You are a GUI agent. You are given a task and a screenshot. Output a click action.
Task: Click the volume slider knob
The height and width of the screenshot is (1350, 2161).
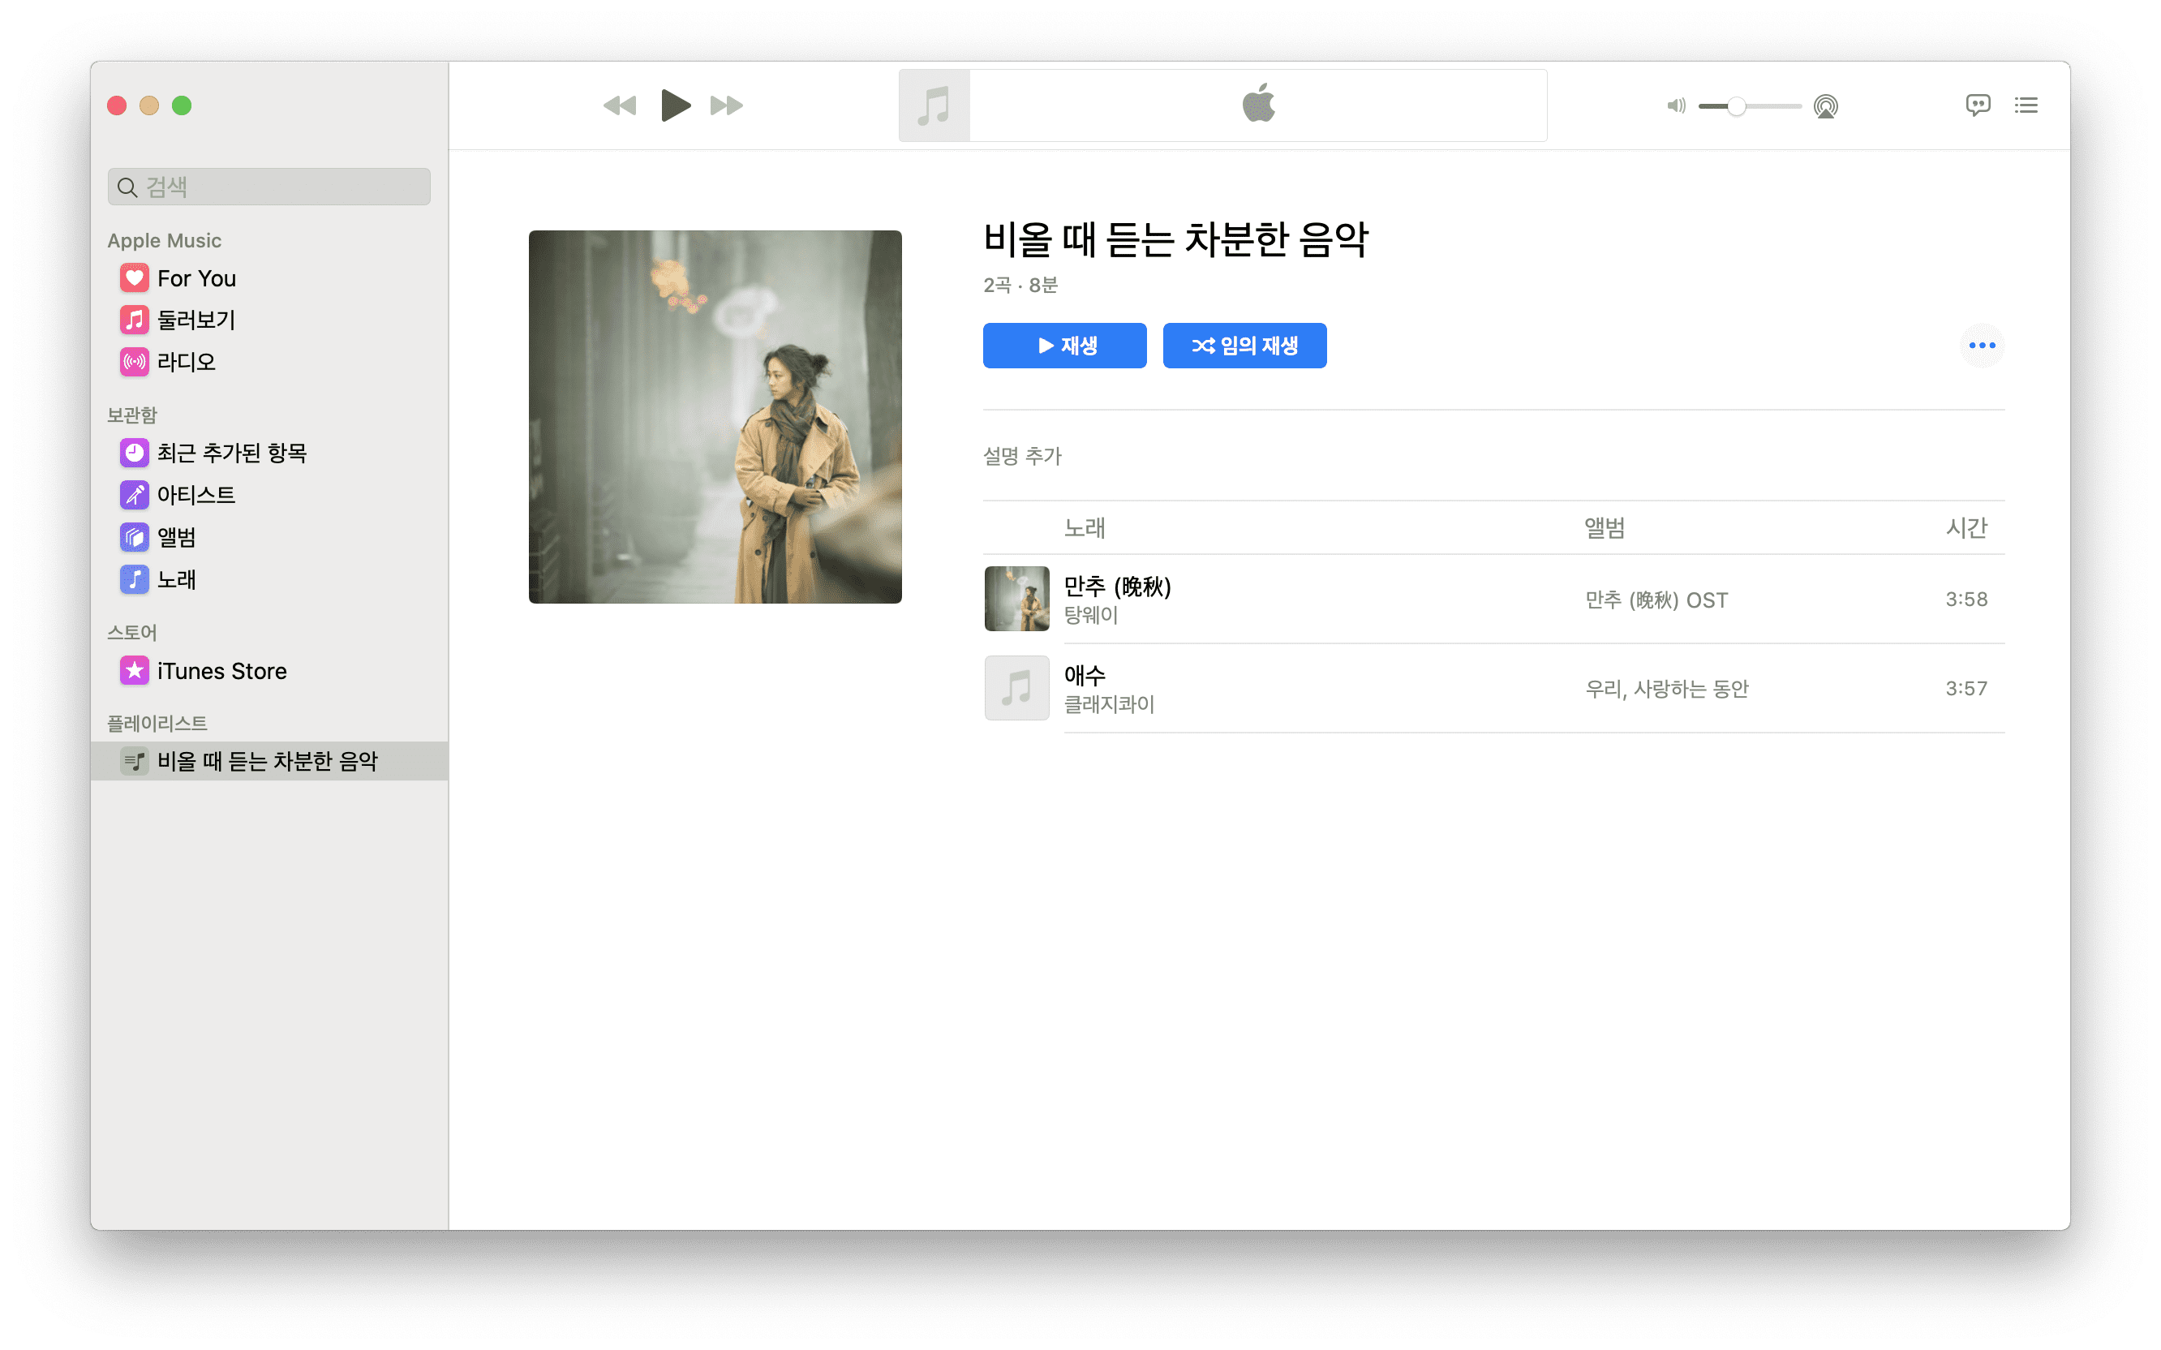coord(1736,106)
